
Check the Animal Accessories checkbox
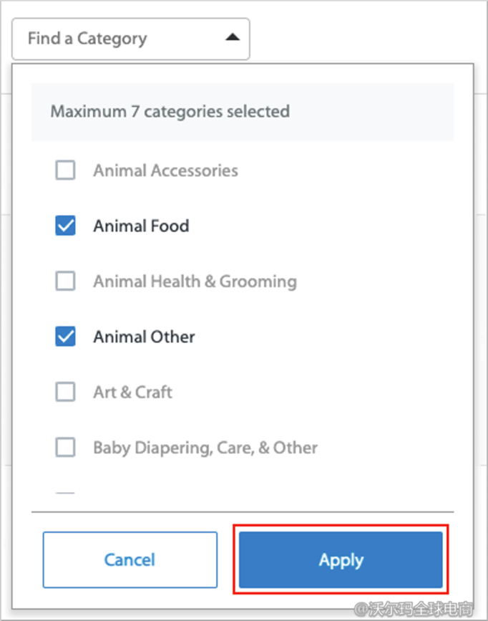pyautogui.click(x=65, y=170)
